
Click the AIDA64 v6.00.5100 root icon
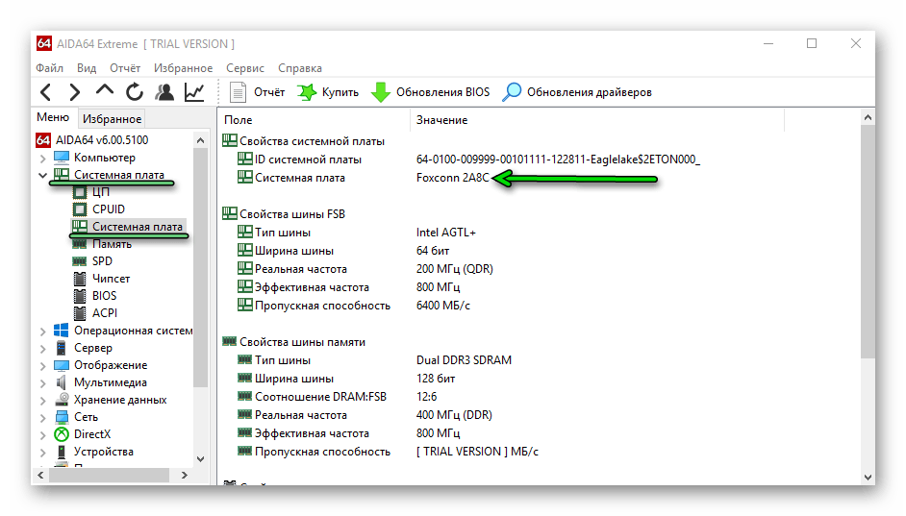pos(43,140)
